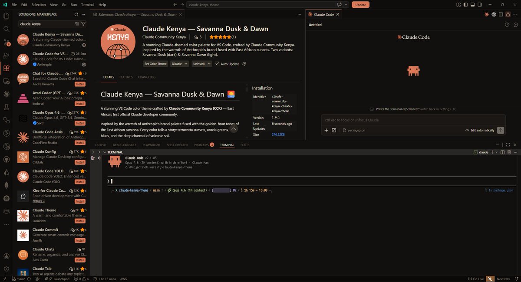Screen dimensions: 521x282
Task: Clear extensions search results icon
Action: (77, 24)
